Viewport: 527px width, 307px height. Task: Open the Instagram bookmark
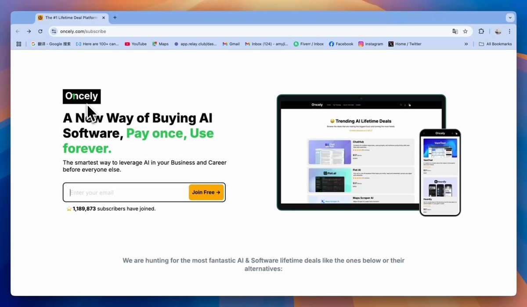click(x=371, y=44)
